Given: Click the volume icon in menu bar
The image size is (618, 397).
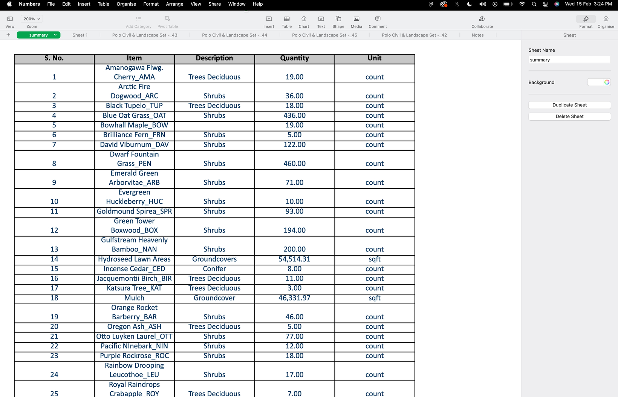Looking at the screenshot, I should [482, 4].
